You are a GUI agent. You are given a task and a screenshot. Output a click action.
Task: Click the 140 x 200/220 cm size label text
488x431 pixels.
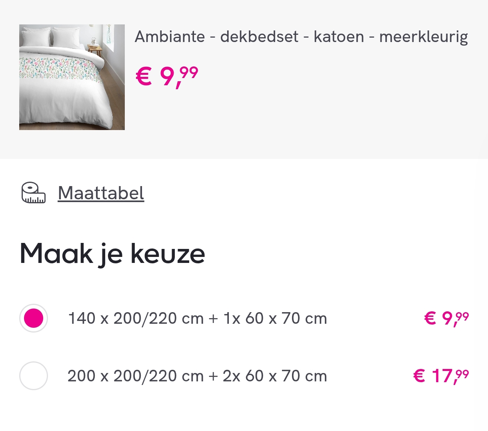[197, 318]
